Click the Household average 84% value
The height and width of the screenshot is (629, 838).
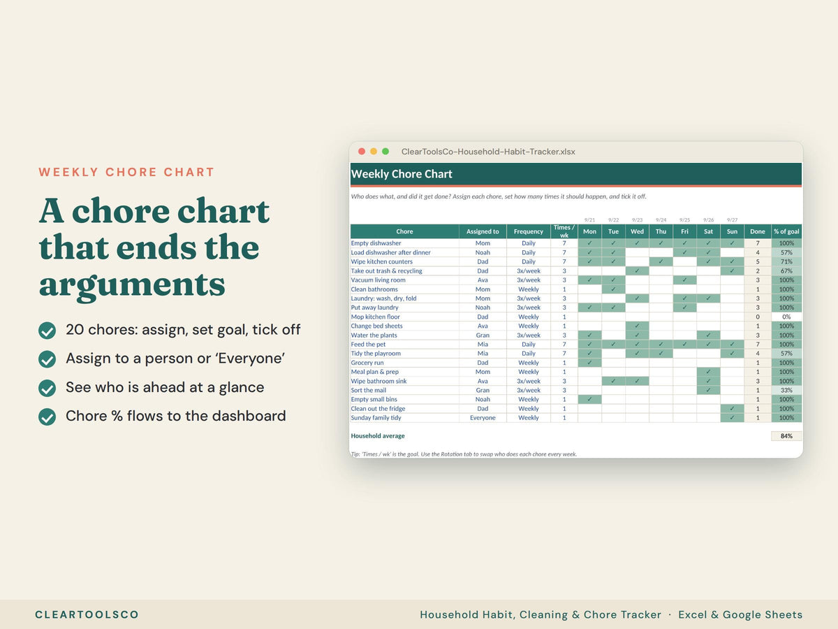pos(786,436)
